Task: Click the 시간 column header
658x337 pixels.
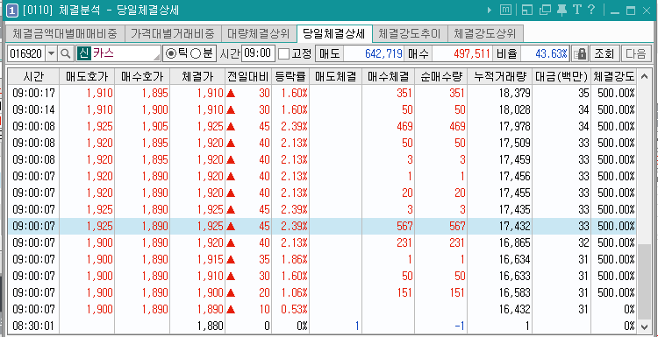Action: 33,76
